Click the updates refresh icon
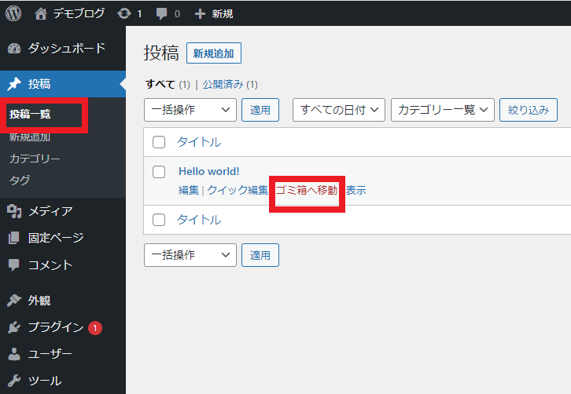571x394 pixels. pos(123,13)
